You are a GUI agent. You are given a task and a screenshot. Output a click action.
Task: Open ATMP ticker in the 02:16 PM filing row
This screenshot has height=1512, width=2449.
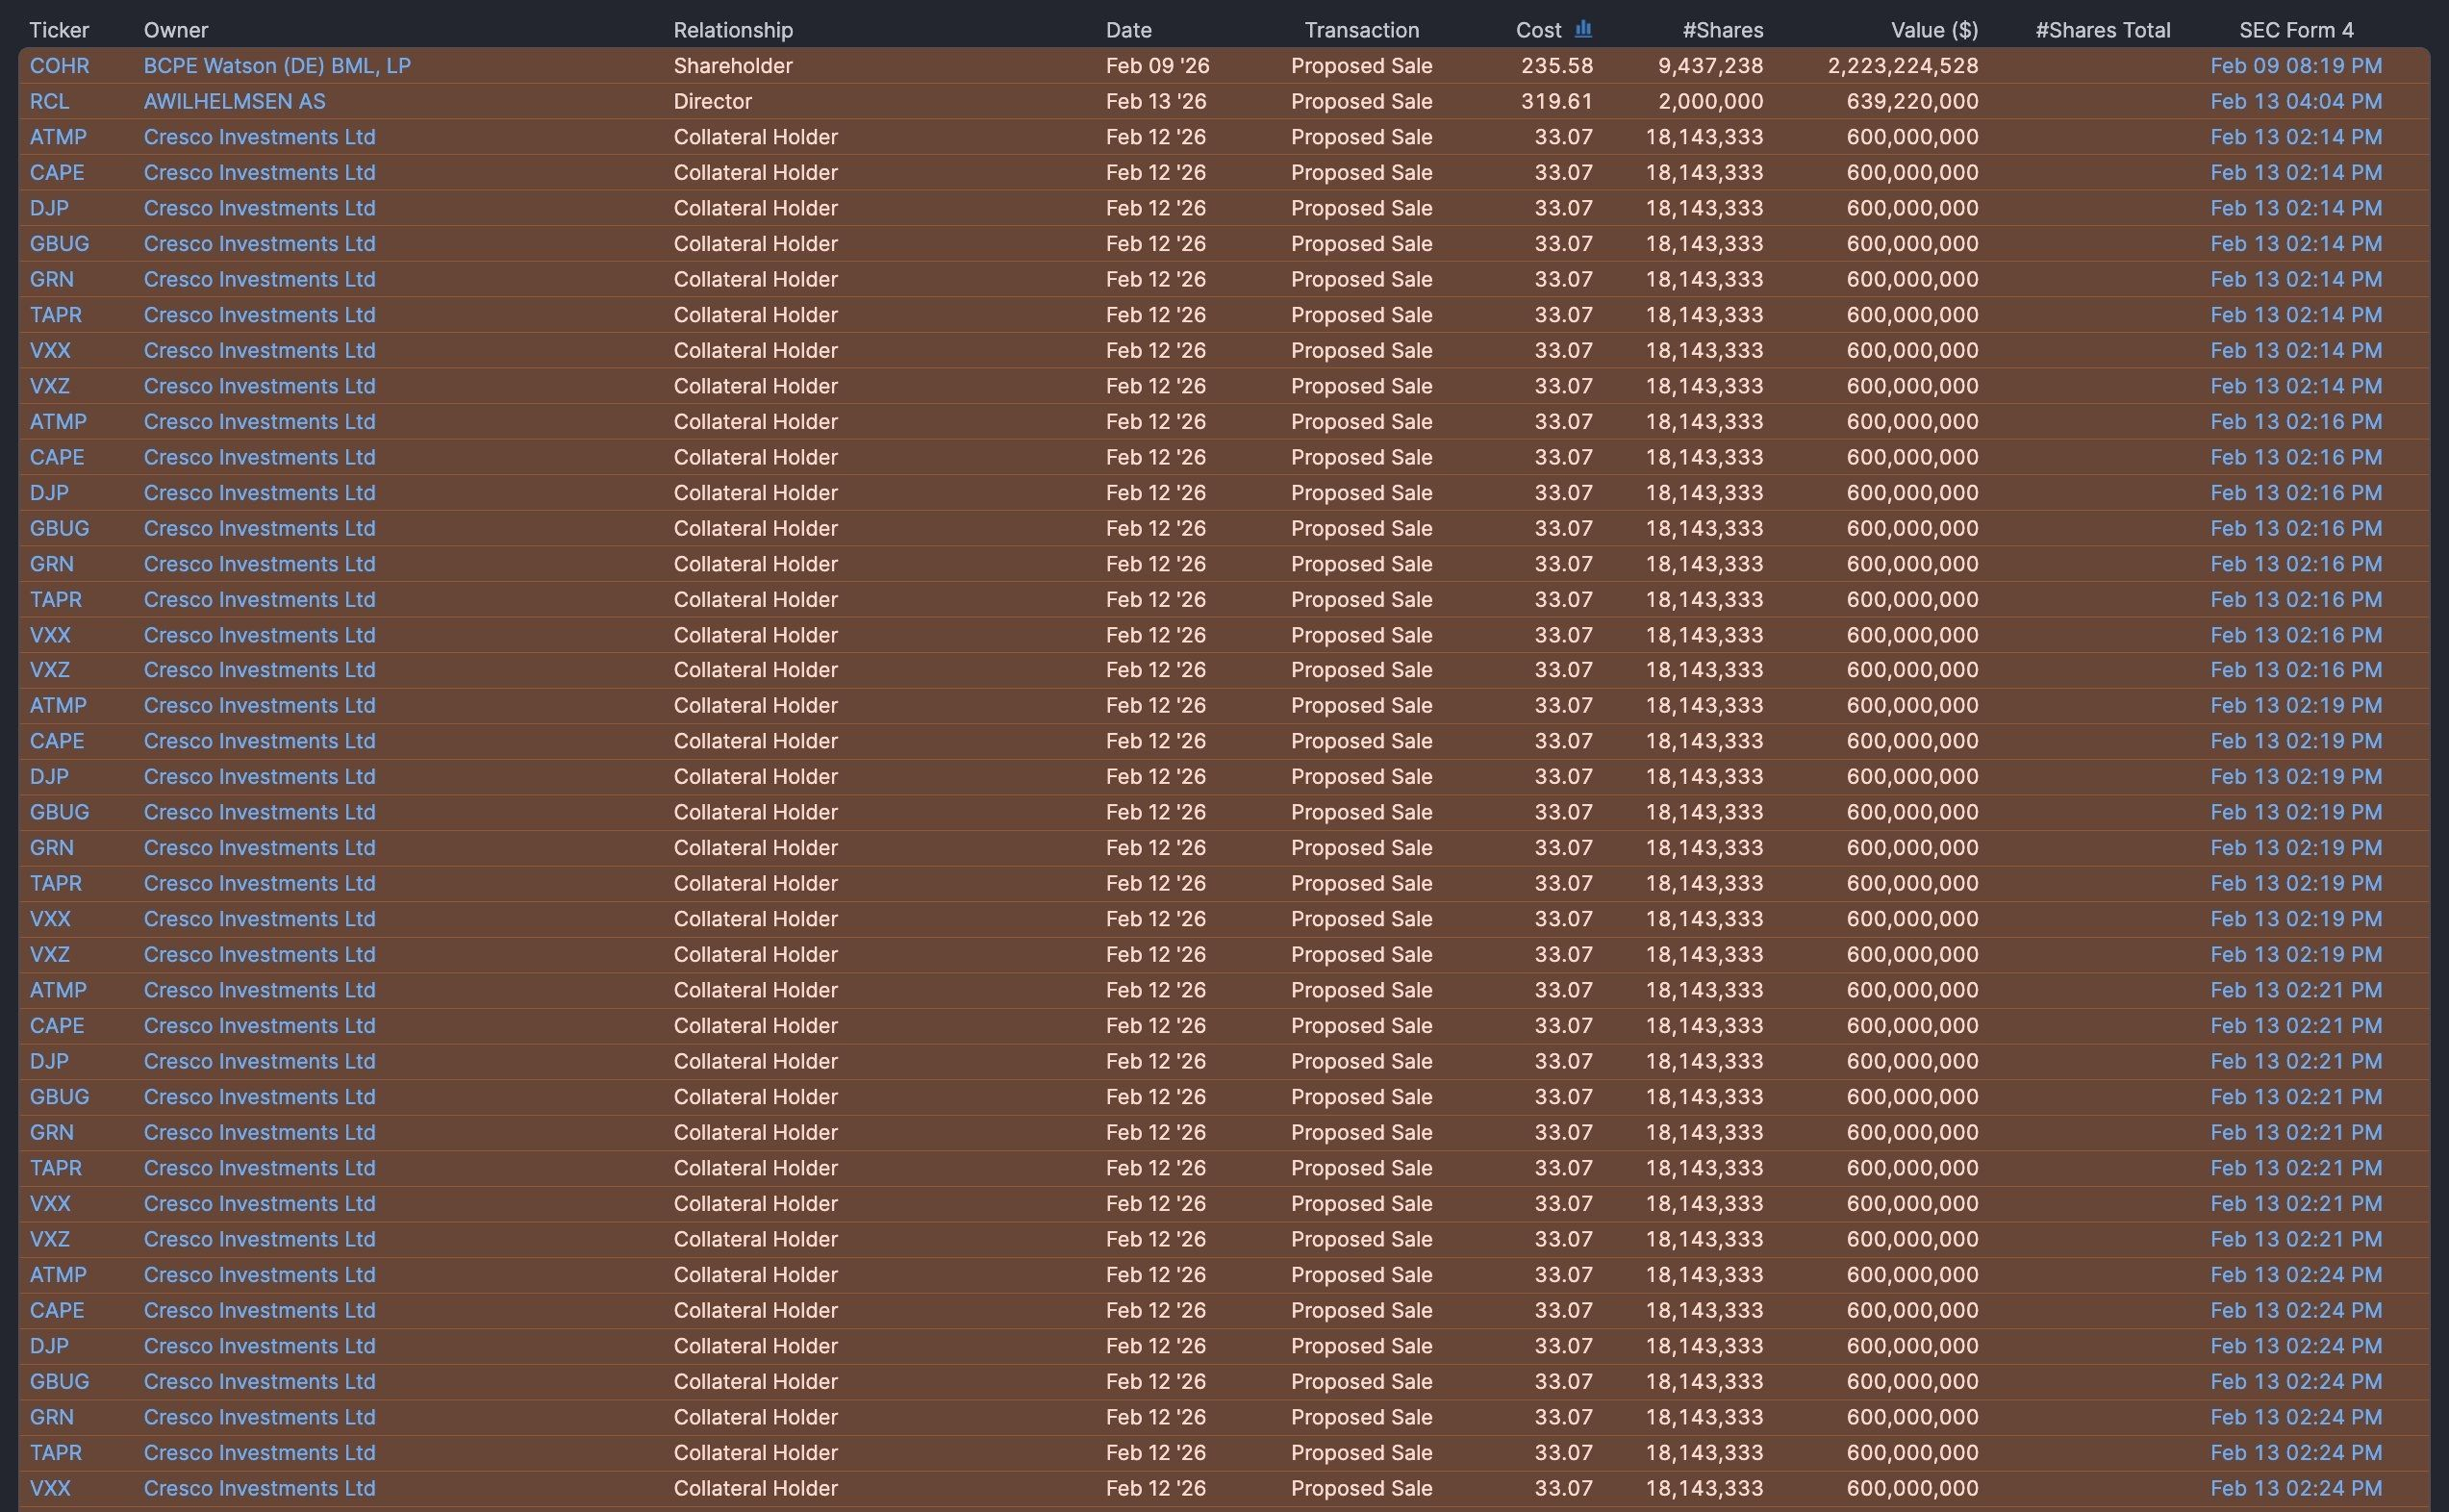(x=58, y=421)
